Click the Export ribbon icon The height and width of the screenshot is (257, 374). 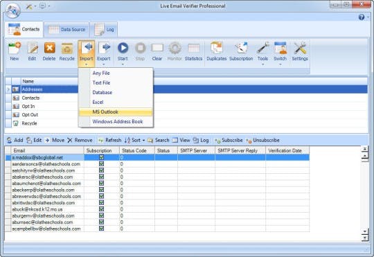[x=104, y=48]
